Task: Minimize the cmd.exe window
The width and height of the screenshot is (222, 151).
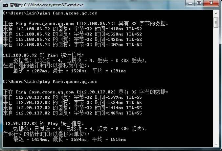Action: coord(190,4)
